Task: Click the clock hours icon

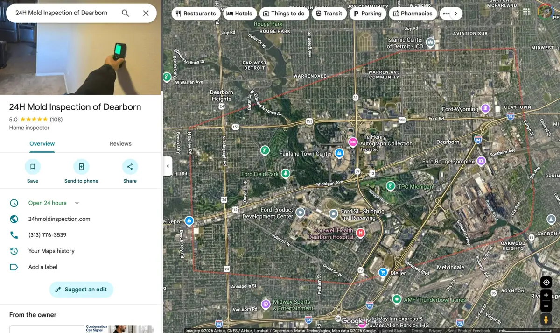Action: (x=14, y=203)
